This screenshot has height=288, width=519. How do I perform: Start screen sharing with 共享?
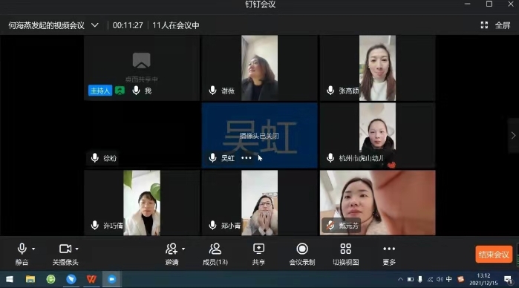pyautogui.click(x=258, y=254)
